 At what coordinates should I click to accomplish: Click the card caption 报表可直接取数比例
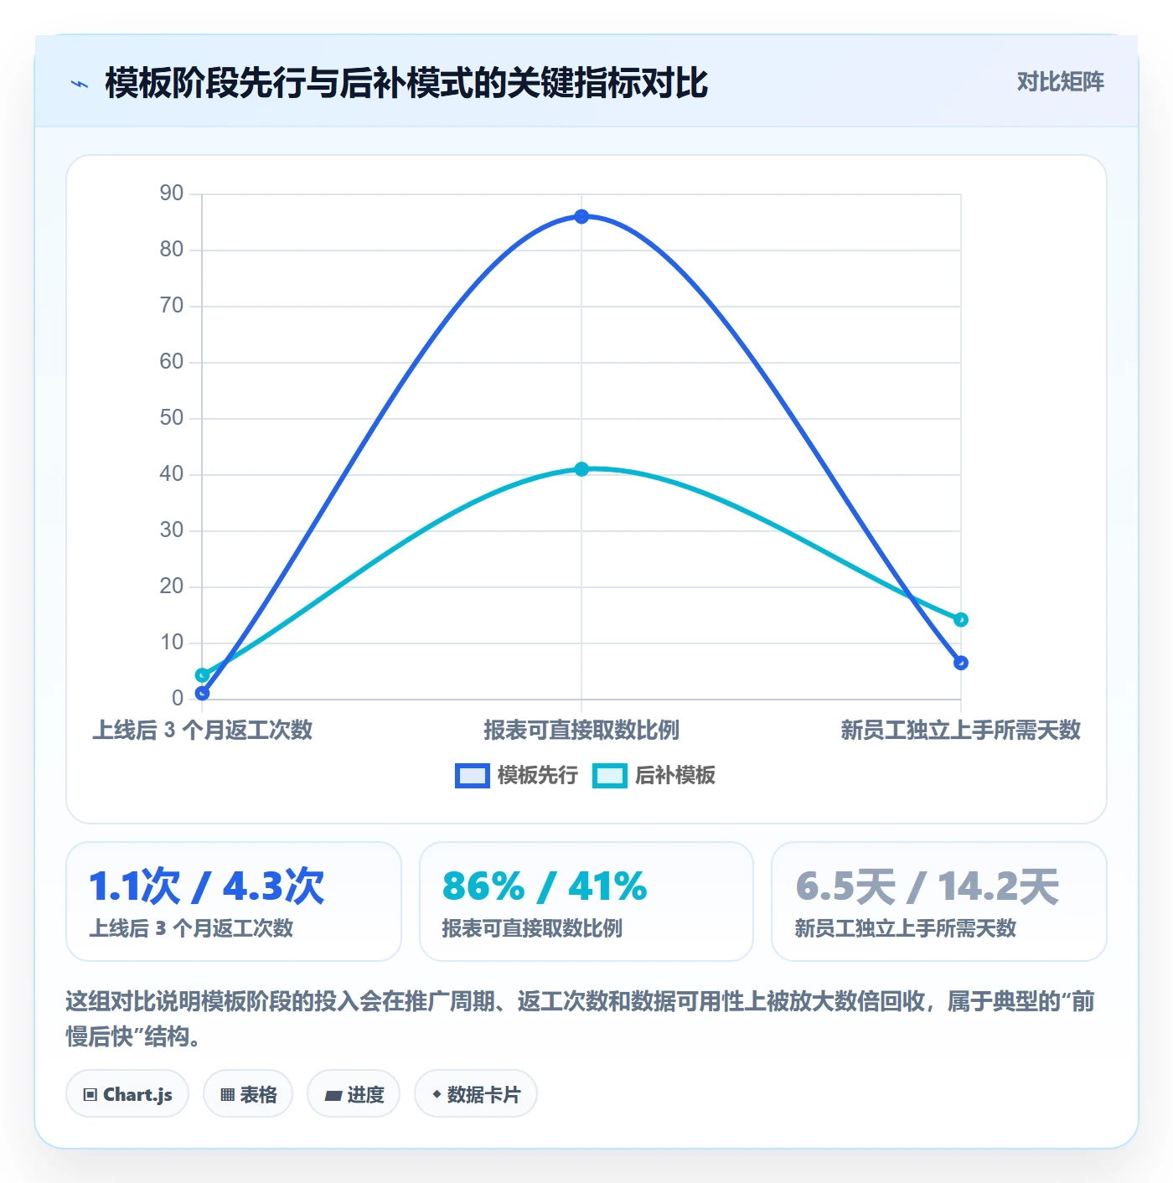(532, 928)
